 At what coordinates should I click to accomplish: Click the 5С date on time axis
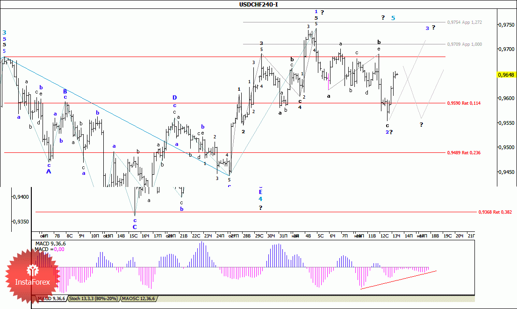coord(321,236)
